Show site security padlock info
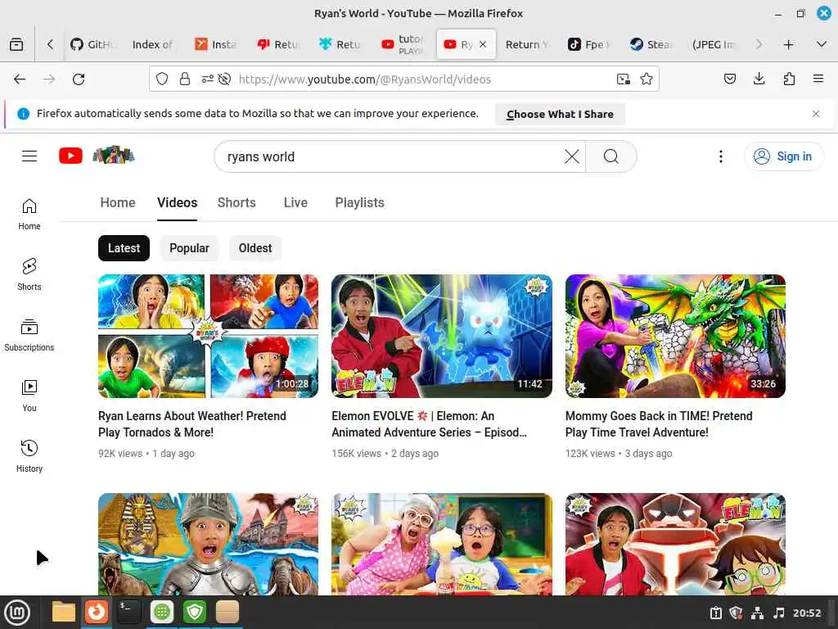Screen dimensions: 838x629 coord(185,79)
